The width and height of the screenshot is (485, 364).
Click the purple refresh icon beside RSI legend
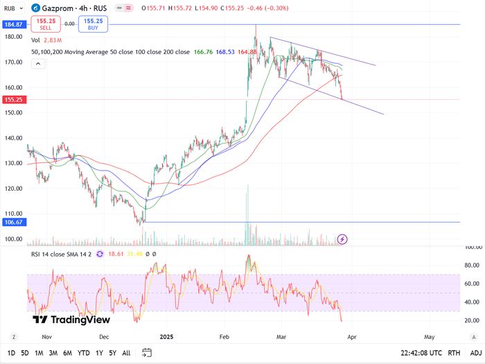[100, 254]
